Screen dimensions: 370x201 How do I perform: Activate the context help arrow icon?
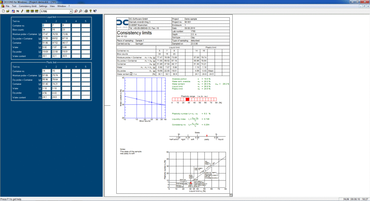click(95, 11)
